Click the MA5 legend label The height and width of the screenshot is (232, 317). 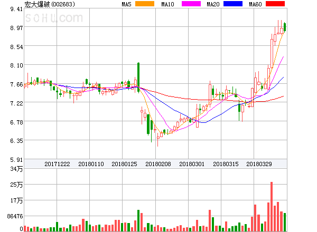tap(126, 4)
